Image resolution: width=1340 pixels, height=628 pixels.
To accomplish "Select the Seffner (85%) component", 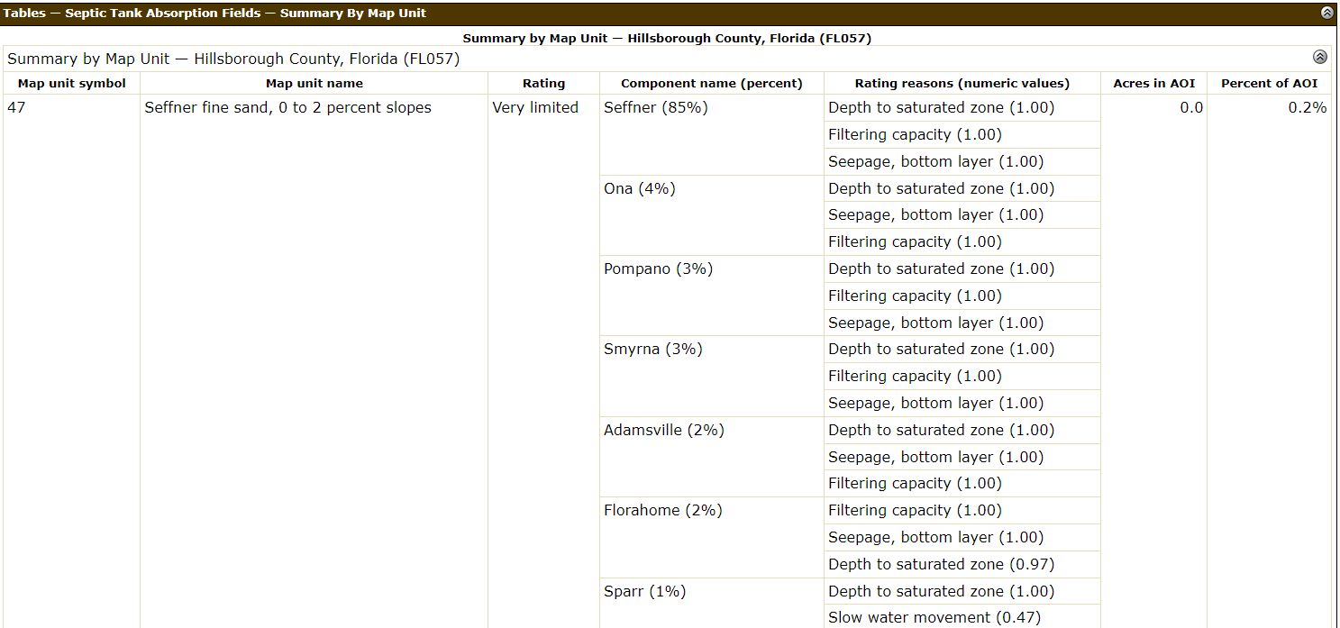I will [655, 107].
